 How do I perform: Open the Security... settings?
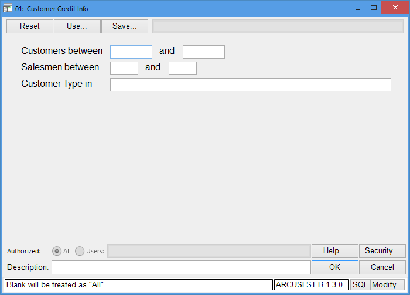(x=382, y=251)
